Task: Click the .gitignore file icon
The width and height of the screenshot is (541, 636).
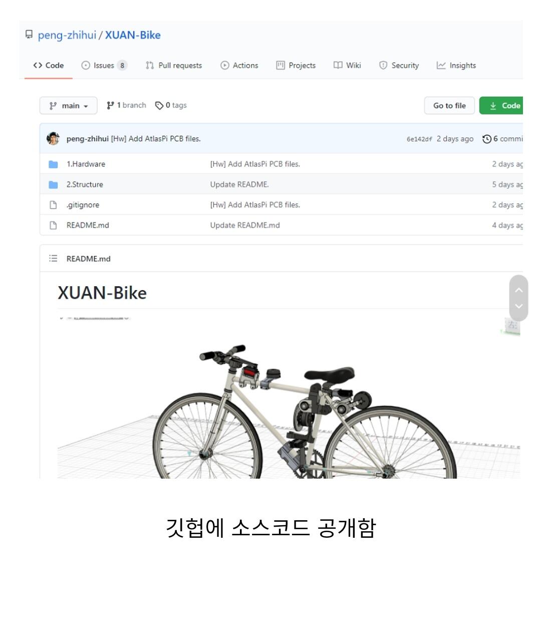Action: click(x=53, y=205)
